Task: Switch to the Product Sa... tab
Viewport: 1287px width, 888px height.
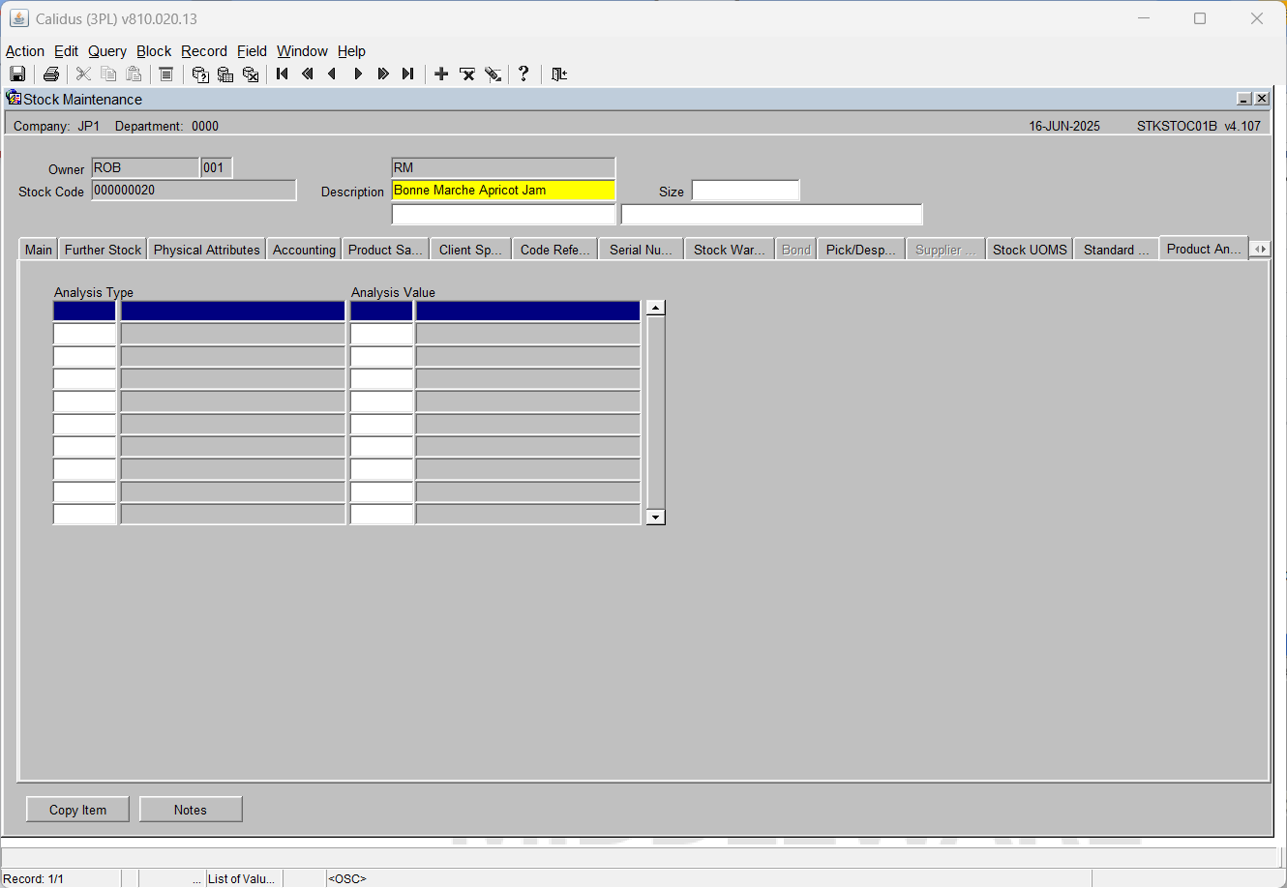Action: coord(385,250)
